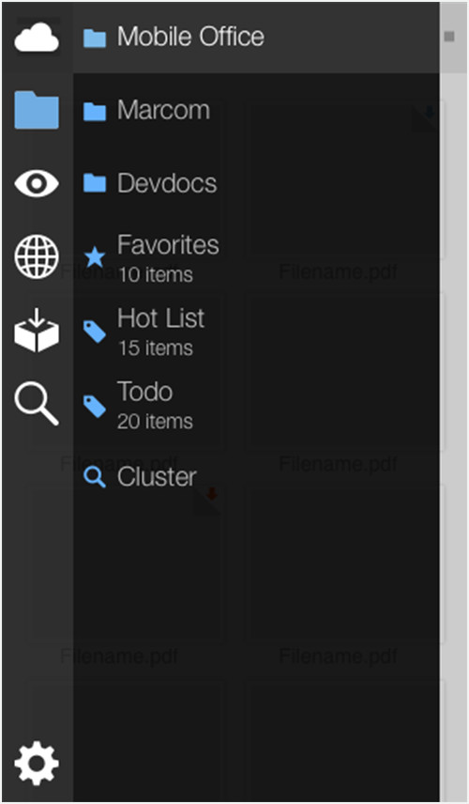This screenshot has height=804, width=469.
Task: Click the small gray square button on the top right
Action: point(449,37)
